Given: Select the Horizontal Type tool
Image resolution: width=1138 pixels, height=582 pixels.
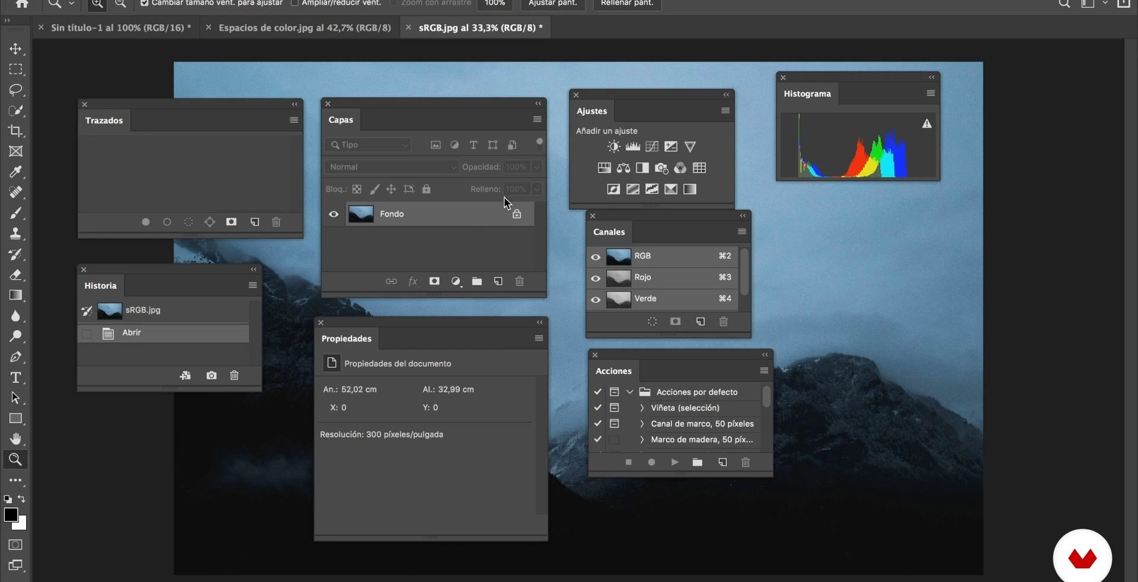Looking at the screenshot, I should tap(16, 378).
